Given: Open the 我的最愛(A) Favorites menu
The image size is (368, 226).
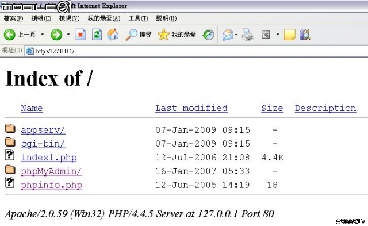Looking at the screenshot, I should coord(103,18).
